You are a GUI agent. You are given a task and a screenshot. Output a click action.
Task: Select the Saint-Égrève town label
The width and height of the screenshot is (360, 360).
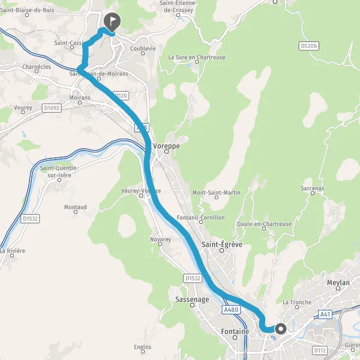(222, 245)
